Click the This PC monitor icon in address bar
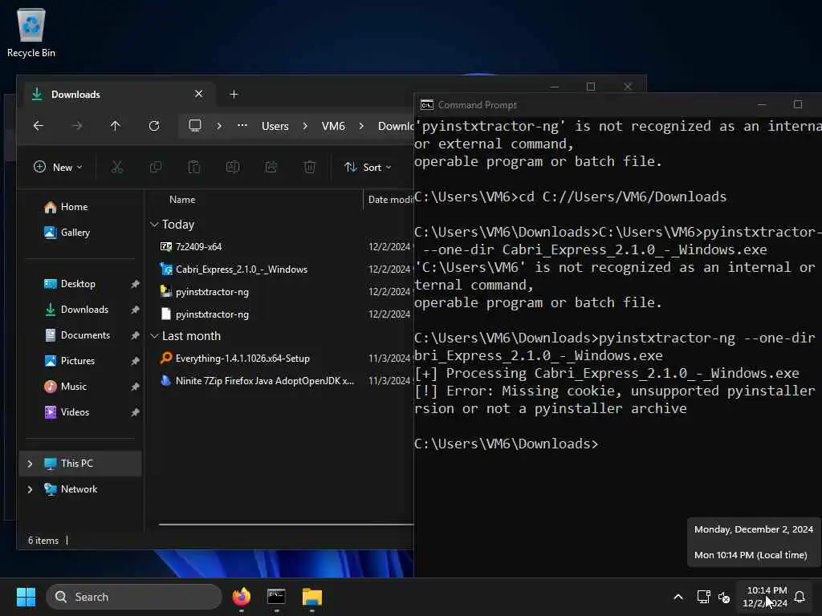This screenshot has width=822, height=616. (x=195, y=126)
